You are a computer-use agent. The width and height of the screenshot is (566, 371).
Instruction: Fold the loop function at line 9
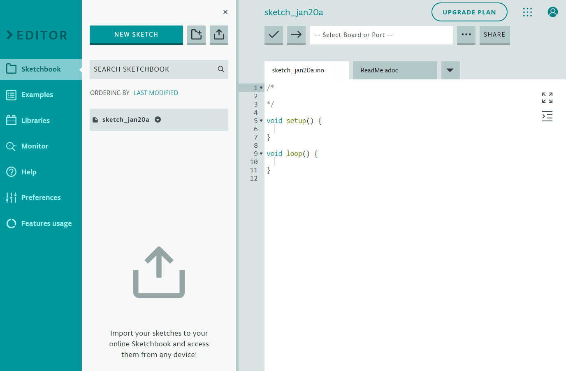point(261,153)
